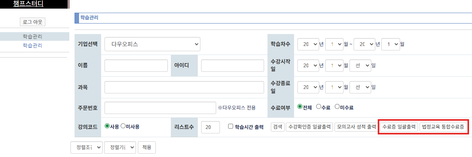
Task: Click the 검색 search button
Action: click(x=278, y=127)
